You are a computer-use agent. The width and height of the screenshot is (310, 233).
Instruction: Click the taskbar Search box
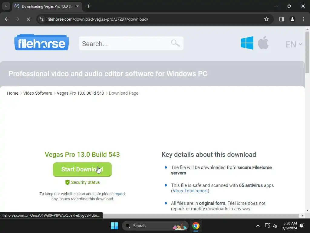[155, 226]
